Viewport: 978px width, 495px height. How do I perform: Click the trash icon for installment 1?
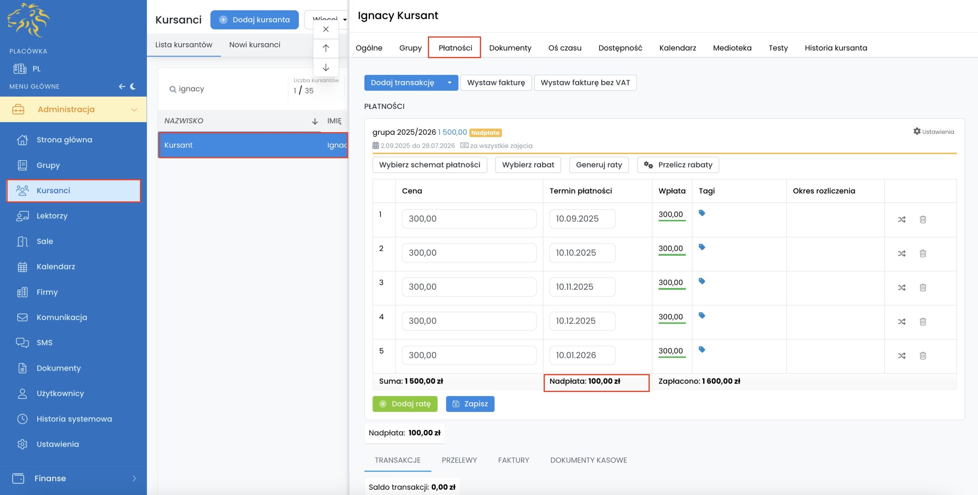pos(923,219)
